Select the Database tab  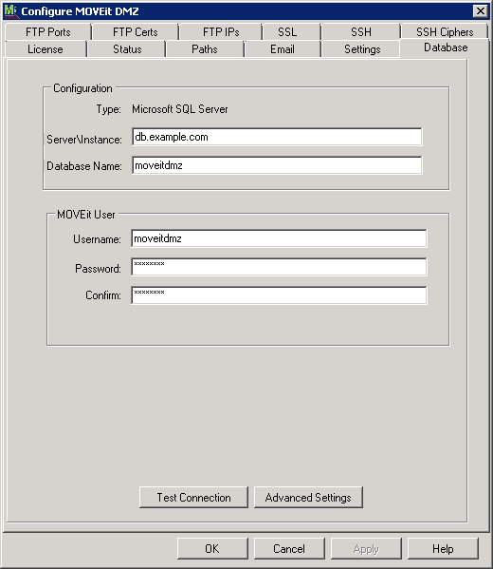click(446, 47)
